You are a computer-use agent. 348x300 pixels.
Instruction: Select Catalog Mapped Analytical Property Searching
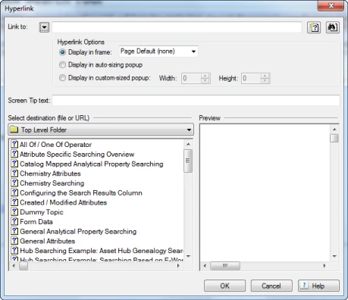tap(92, 164)
